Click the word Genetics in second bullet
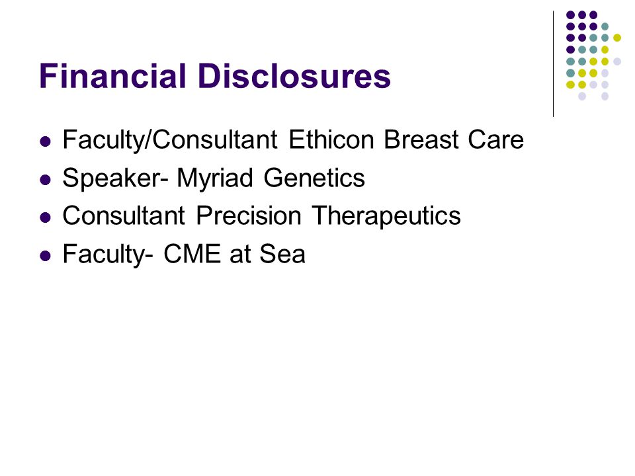635x476 pixels. [314, 178]
